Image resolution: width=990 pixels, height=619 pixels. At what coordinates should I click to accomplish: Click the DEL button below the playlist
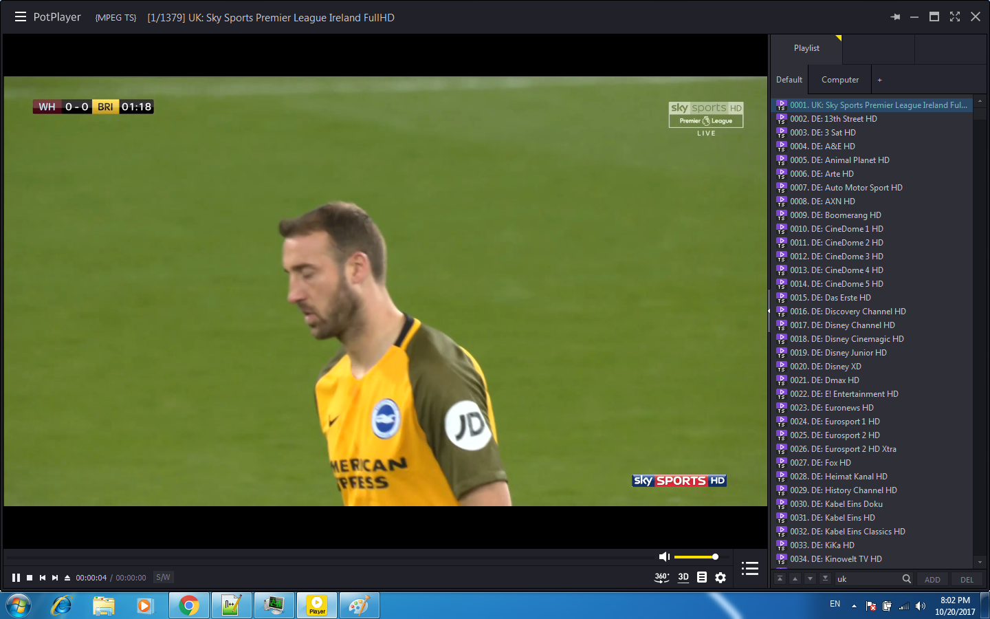pos(967,579)
